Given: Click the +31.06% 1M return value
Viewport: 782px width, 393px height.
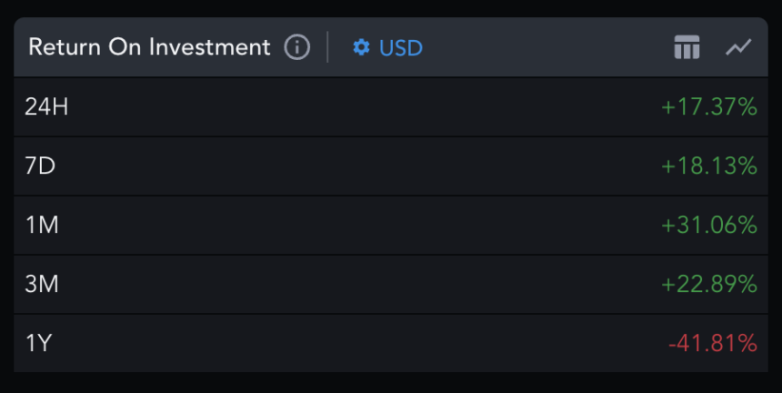Looking at the screenshot, I should point(709,226).
